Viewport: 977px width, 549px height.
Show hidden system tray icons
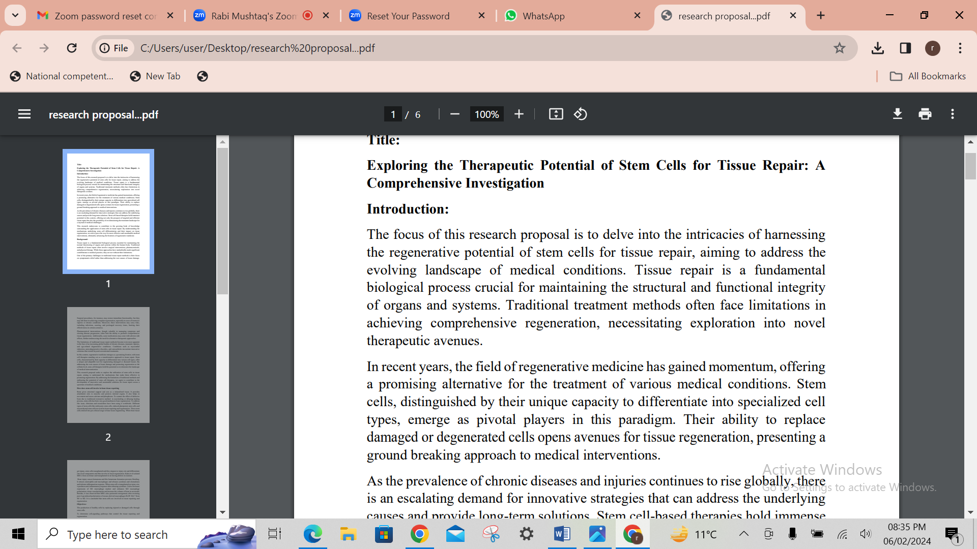pyautogui.click(x=744, y=534)
